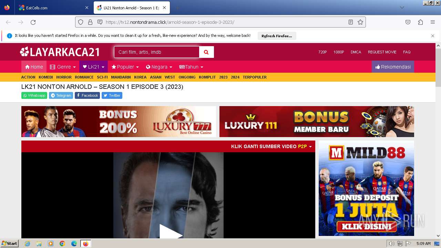The height and width of the screenshot is (248, 441).
Task: Share via Twitter button
Action: [x=112, y=95]
